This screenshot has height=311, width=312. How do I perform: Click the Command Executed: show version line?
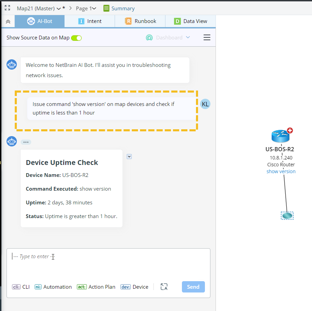click(68, 189)
